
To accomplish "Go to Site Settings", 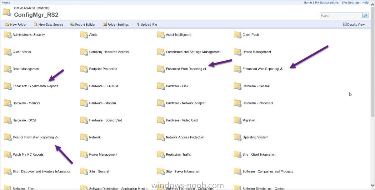I will click(x=351, y=2).
